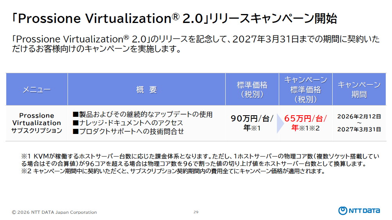Click the 'メニュー' table header
Viewport: 392px width, 220px height.
click(x=37, y=89)
